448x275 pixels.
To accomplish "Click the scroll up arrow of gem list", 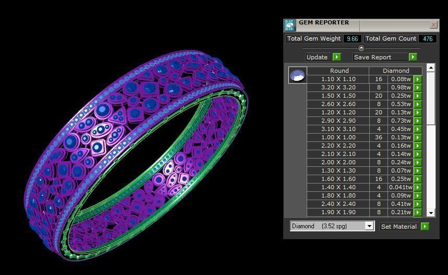I will pyautogui.click(x=431, y=68).
